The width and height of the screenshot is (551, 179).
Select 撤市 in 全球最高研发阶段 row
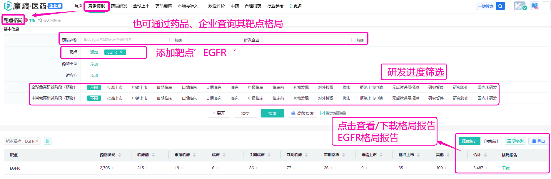tap(347, 87)
